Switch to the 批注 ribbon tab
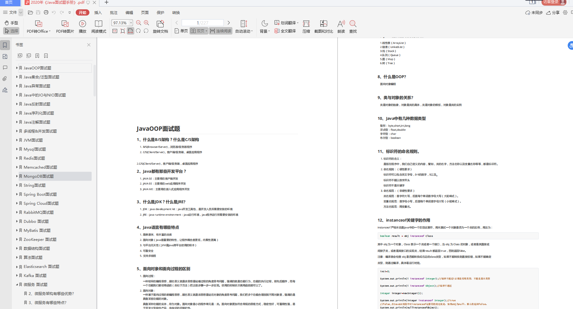Image resolution: width=573 pixels, height=309 pixels. coord(114,12)
